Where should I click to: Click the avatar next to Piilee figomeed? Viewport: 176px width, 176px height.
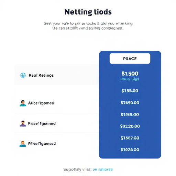tap(23, 144)
